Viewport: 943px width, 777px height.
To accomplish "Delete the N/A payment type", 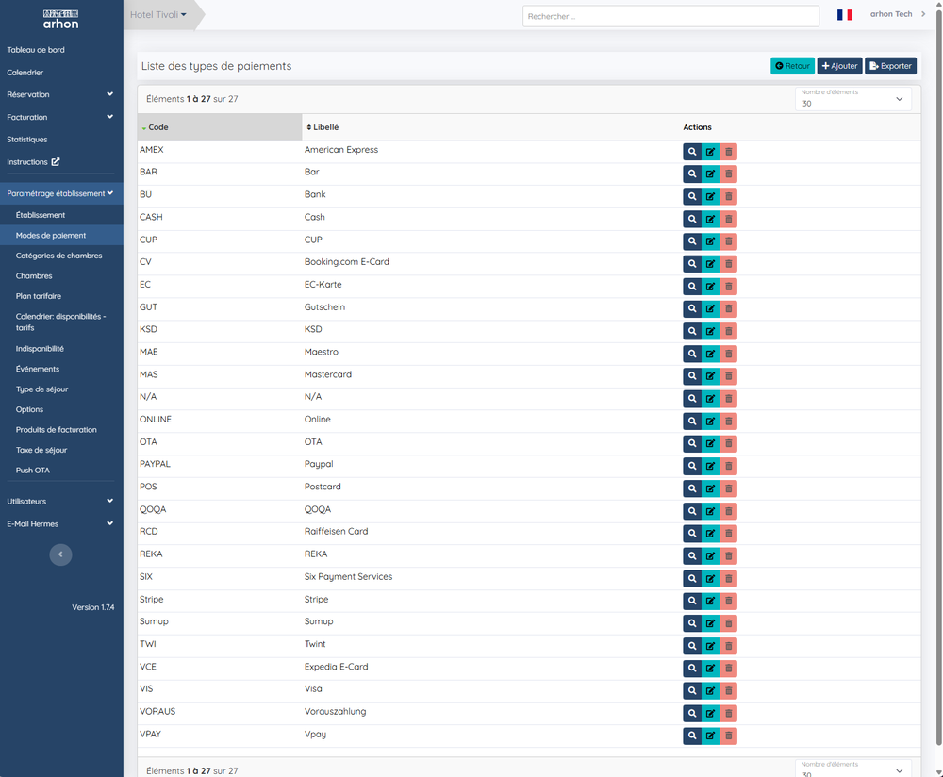I will [x=728, y=398].
